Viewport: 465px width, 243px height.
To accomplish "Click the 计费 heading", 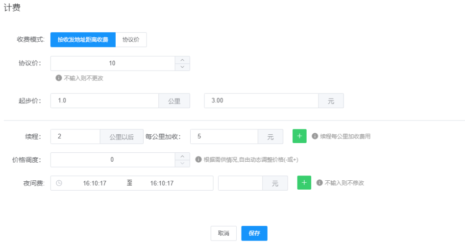I will point(12,7).
